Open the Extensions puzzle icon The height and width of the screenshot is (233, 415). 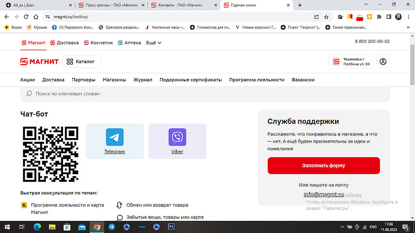379,17
